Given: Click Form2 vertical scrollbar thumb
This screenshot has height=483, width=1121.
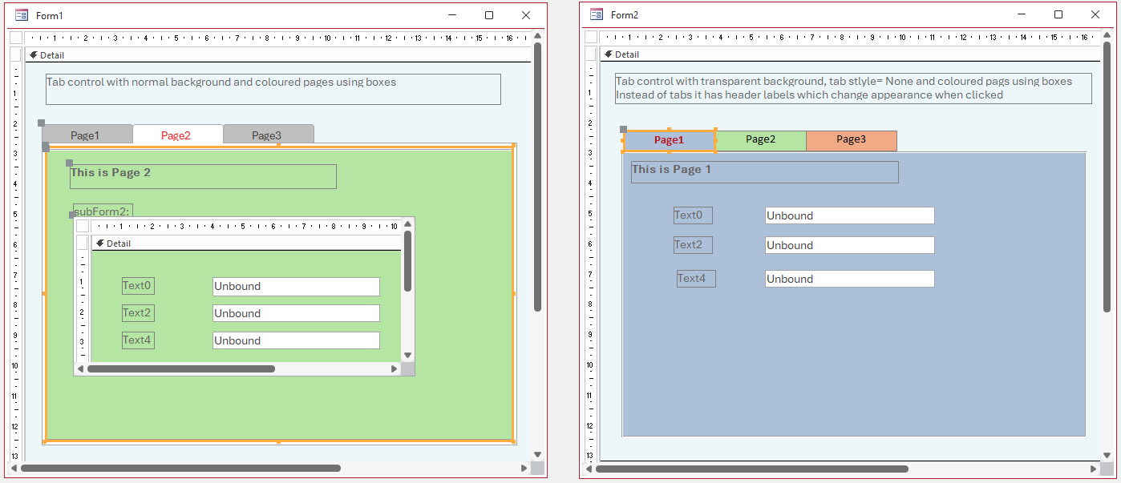Looking at the screenshot, I should pyautogui.click(x=1107, y=176).
